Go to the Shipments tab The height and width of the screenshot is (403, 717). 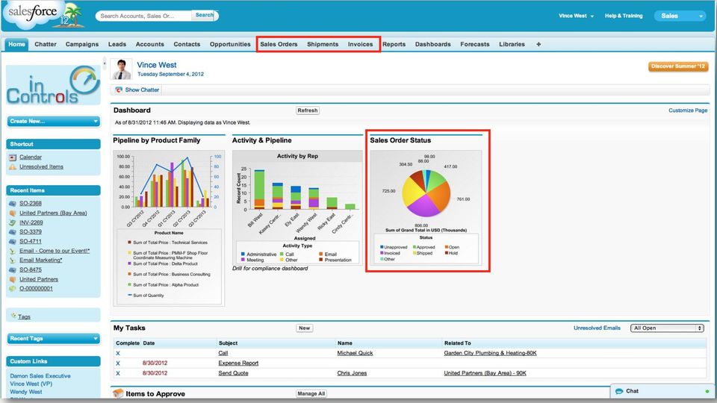(x=323, y=44)
